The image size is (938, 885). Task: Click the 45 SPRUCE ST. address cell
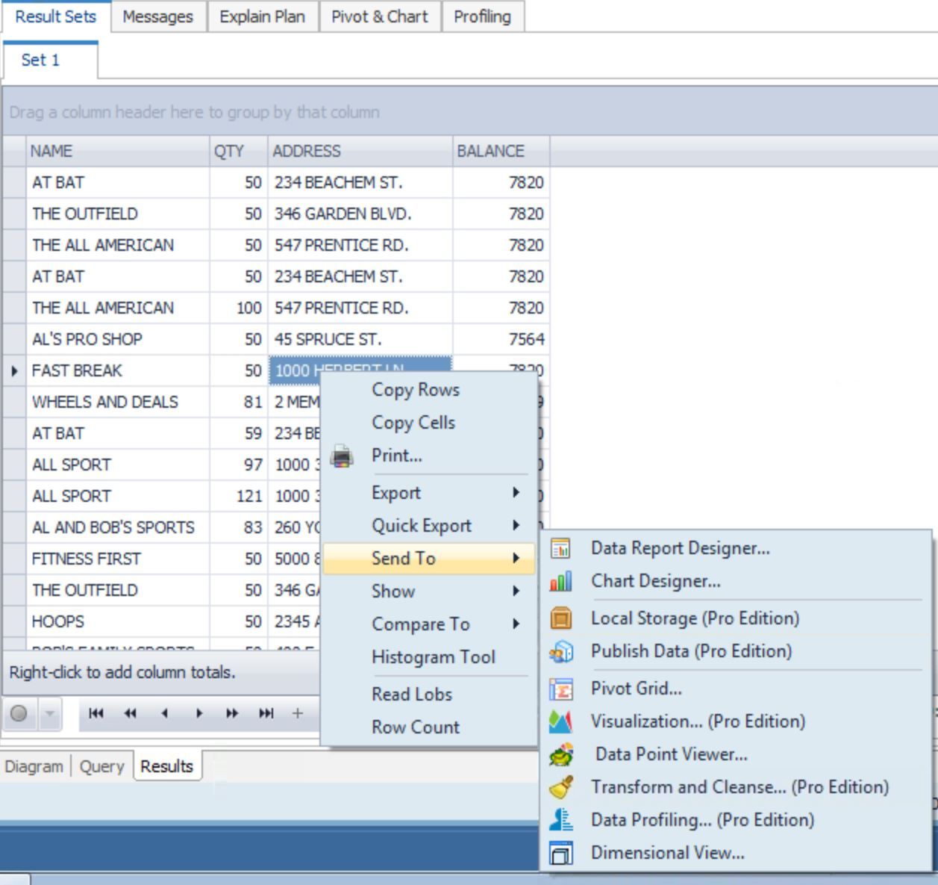tap(360, 339)
